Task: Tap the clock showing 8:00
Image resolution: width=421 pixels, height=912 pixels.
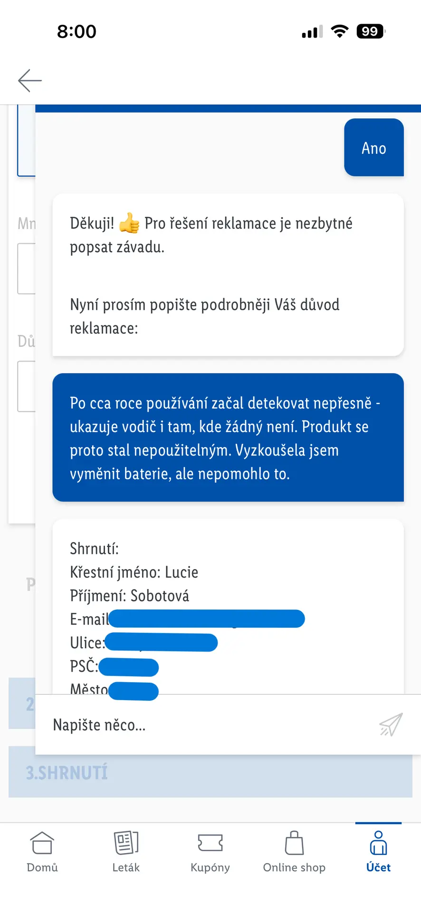Action: click(x=77, y=31)
